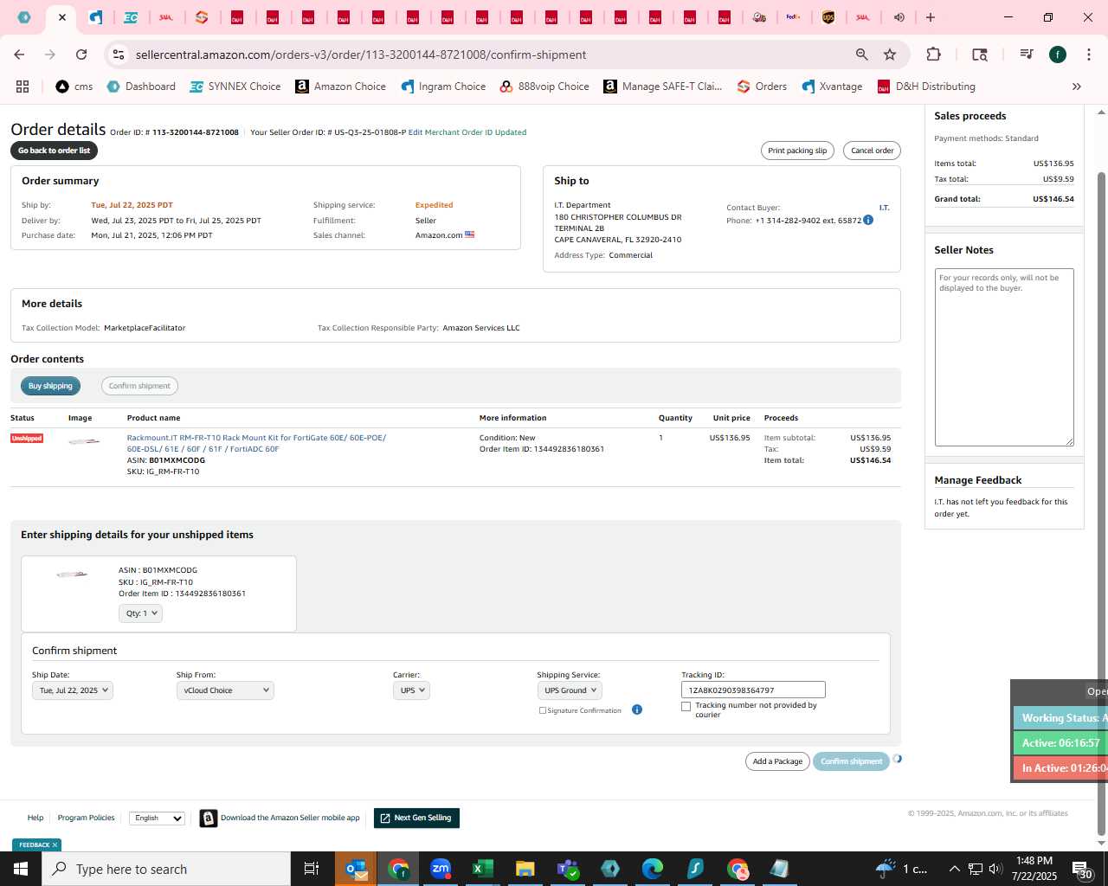Viewport: 1108px width, 886px height.
Task: Open the Chrome extensions puzzle icon
Action: [933, 55]
